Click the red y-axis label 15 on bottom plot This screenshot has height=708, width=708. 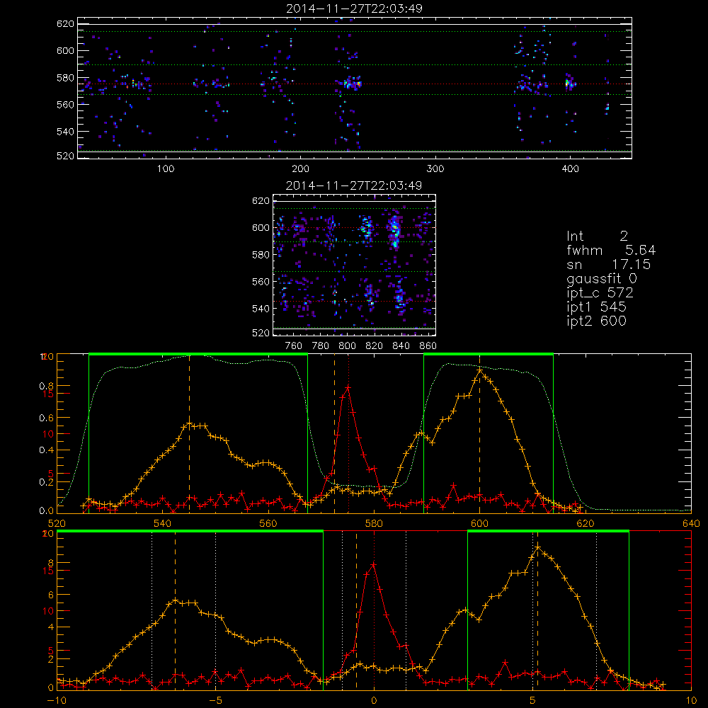click(48, 571)
